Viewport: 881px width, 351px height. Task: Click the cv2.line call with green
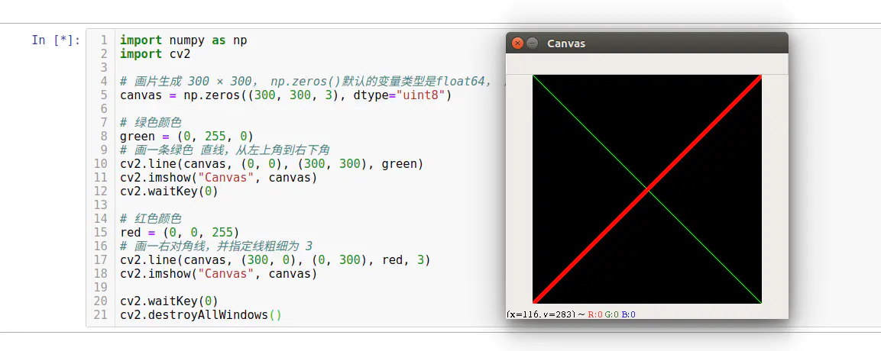pyautogui.click(x=271, y=164)
